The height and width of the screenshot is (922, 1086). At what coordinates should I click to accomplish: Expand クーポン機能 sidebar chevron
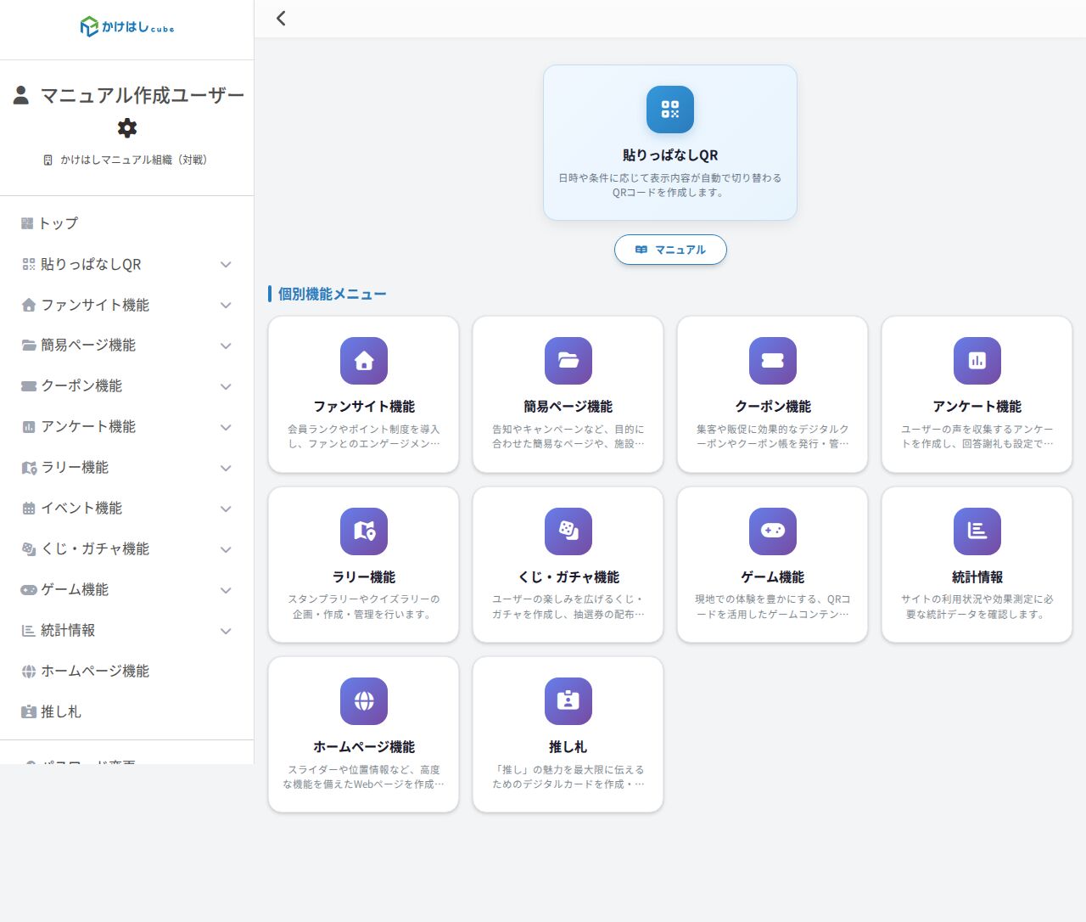pos(226,386)
